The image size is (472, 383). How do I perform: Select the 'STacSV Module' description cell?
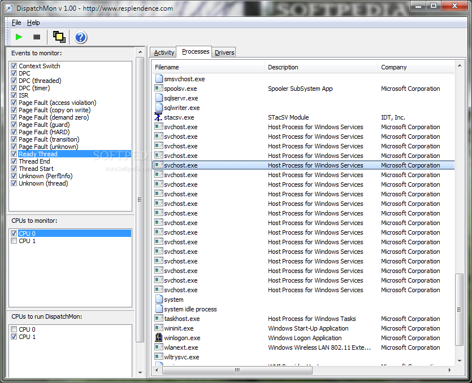[x=288, y=117]
